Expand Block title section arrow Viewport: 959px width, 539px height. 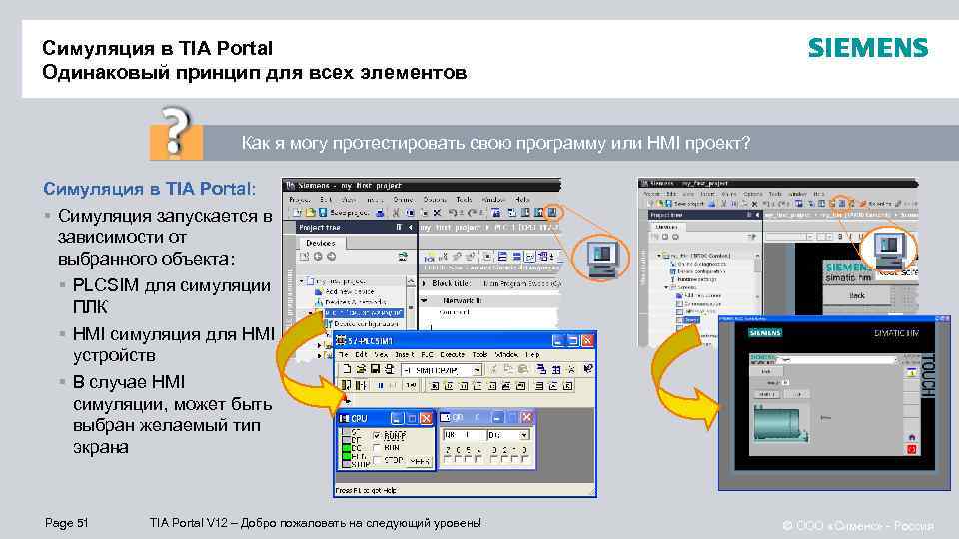click(x=425, y=283)
